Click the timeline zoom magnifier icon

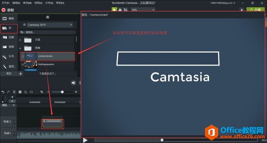click(42, 92)
